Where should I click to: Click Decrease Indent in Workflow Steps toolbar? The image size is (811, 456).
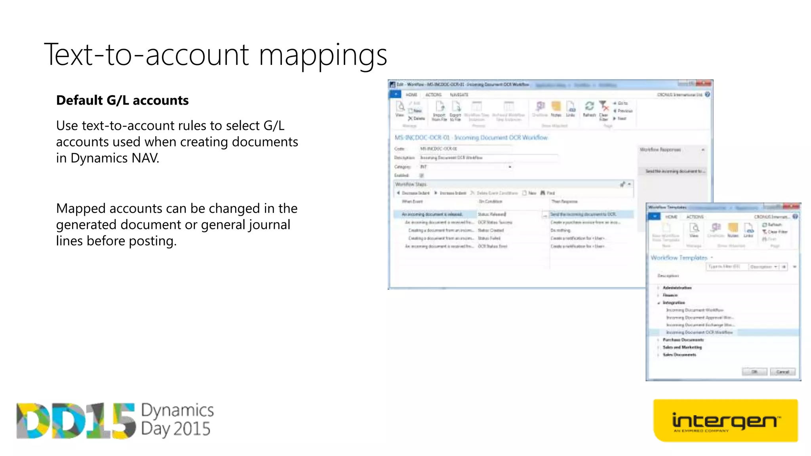pos(413,193)
